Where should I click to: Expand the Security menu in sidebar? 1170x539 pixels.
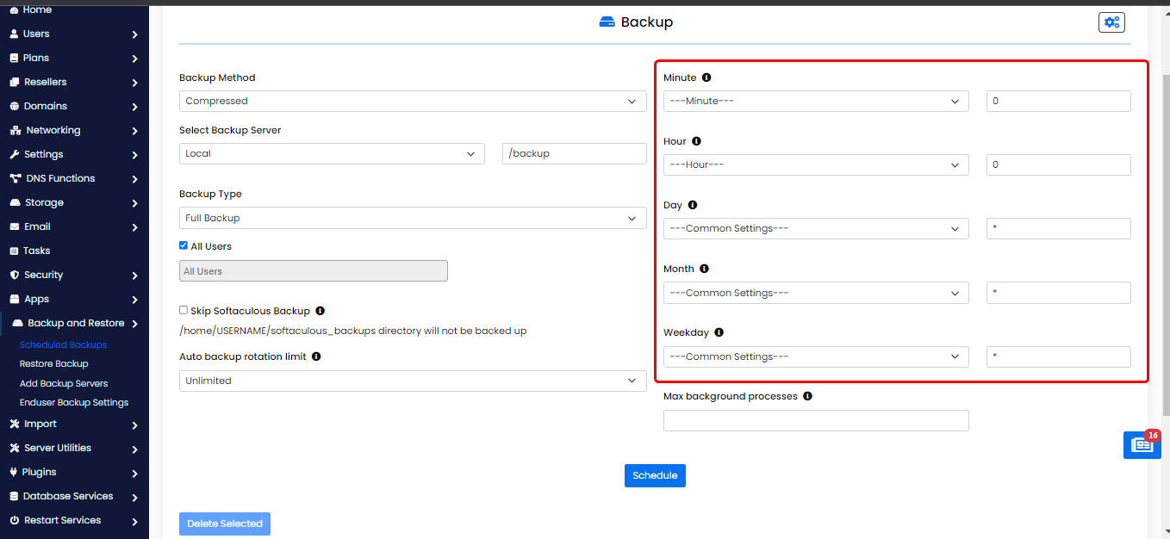(74, 276)
